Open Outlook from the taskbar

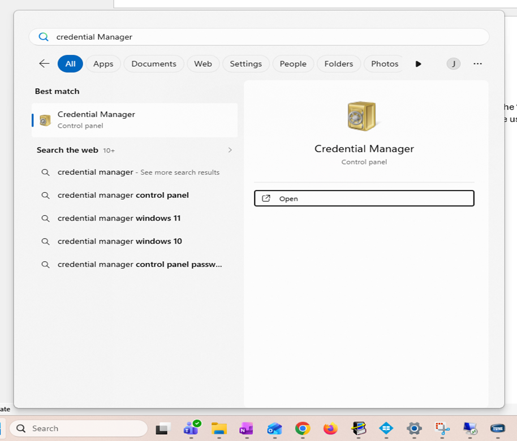click(274, 428)
